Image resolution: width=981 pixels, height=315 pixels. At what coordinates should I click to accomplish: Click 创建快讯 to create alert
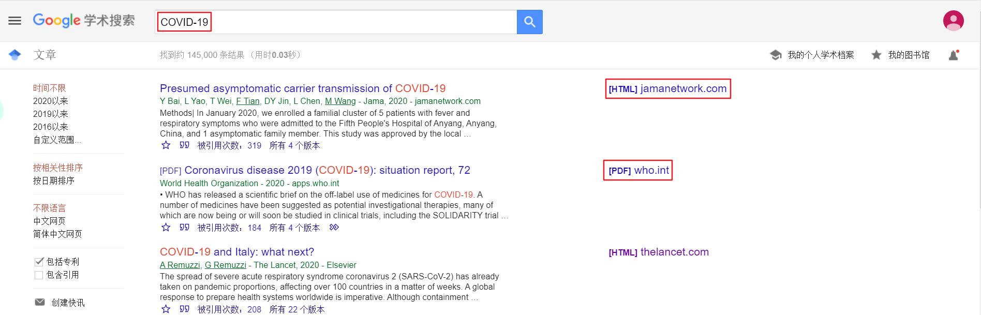(x=67, y=303)
